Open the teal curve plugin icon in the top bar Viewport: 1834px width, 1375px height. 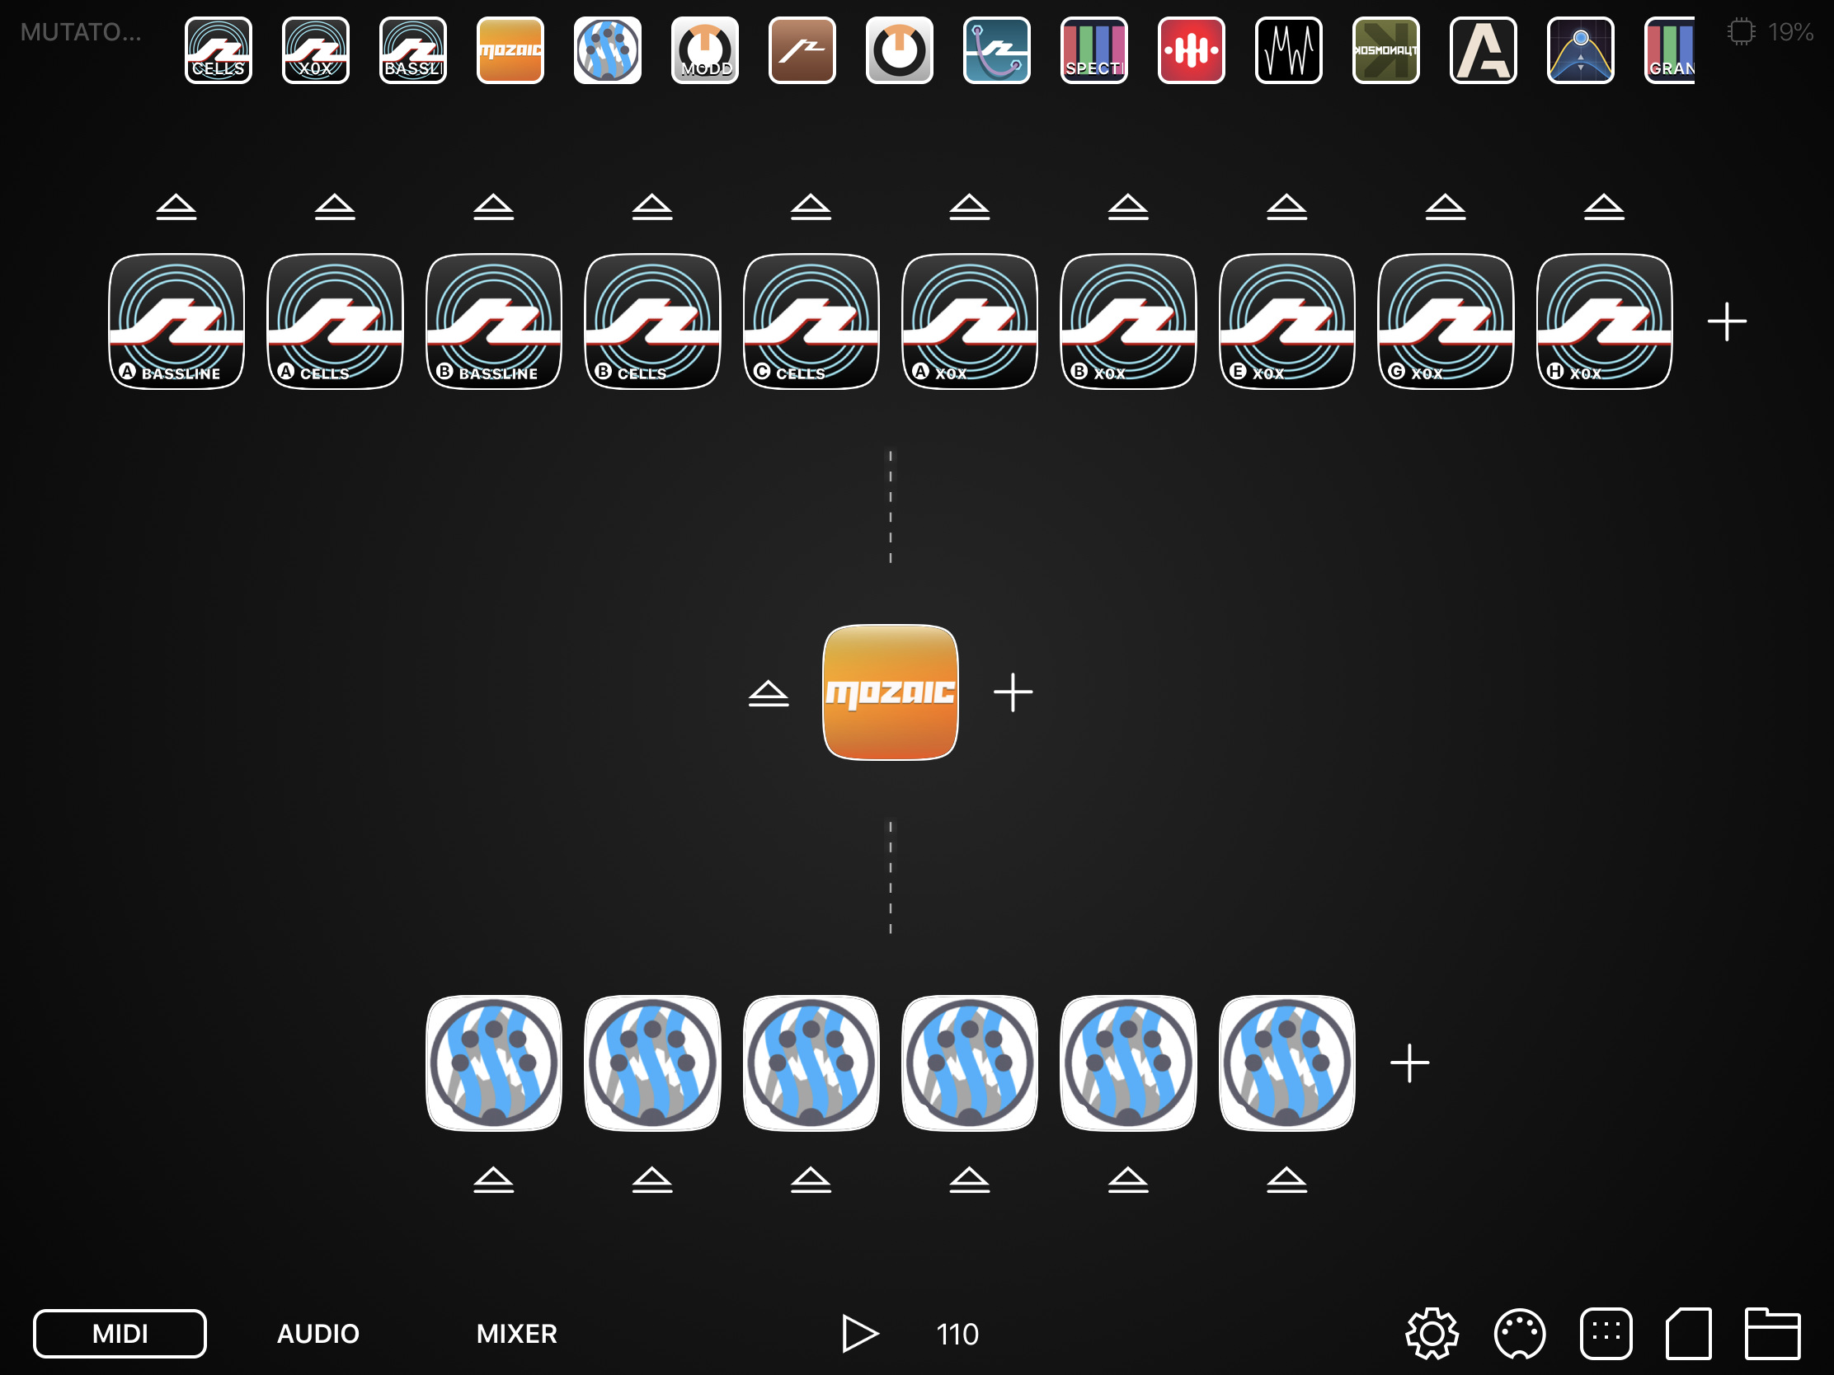coord(997,50)
